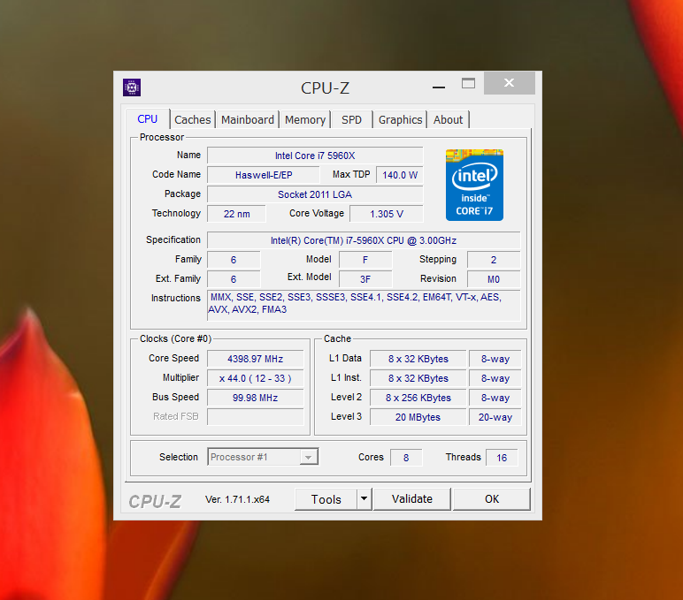Viewport: 683px width, 600px height.
Task: Click the Intel Core i7 logo badge
Action: click(x=474, y=185)
